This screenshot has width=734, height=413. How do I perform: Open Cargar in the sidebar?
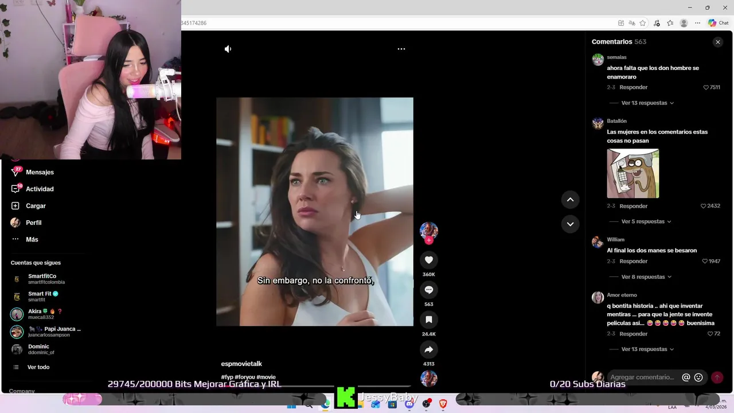tap(36, 206)
